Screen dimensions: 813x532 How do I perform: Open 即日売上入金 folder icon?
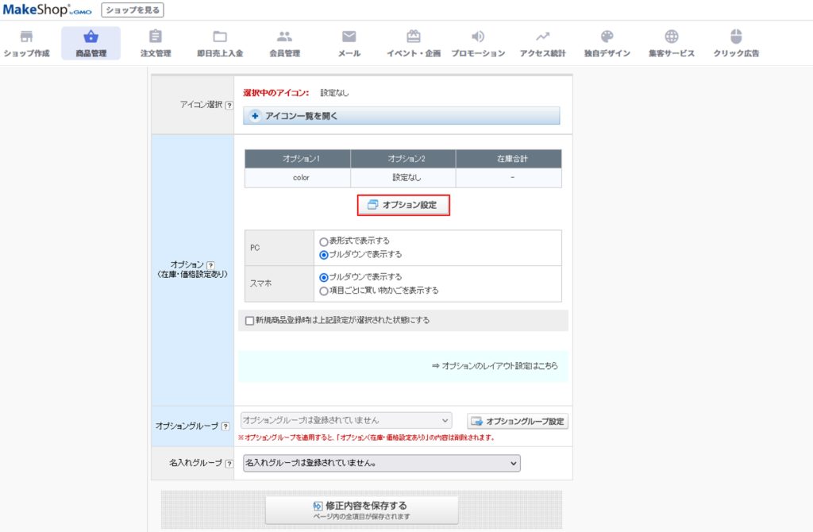[x=220, y=37]
